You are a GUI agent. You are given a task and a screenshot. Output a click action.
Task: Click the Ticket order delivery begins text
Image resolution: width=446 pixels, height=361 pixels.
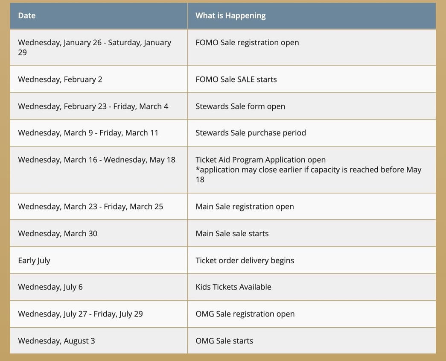pyautogui.click(x=245, y=261)
